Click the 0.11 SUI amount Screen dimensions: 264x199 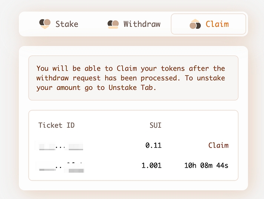pyautogui.click(x=153, y=145)
